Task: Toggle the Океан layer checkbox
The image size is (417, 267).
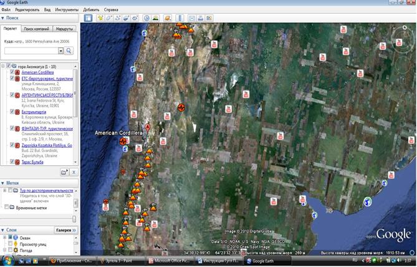Action: 10,237
